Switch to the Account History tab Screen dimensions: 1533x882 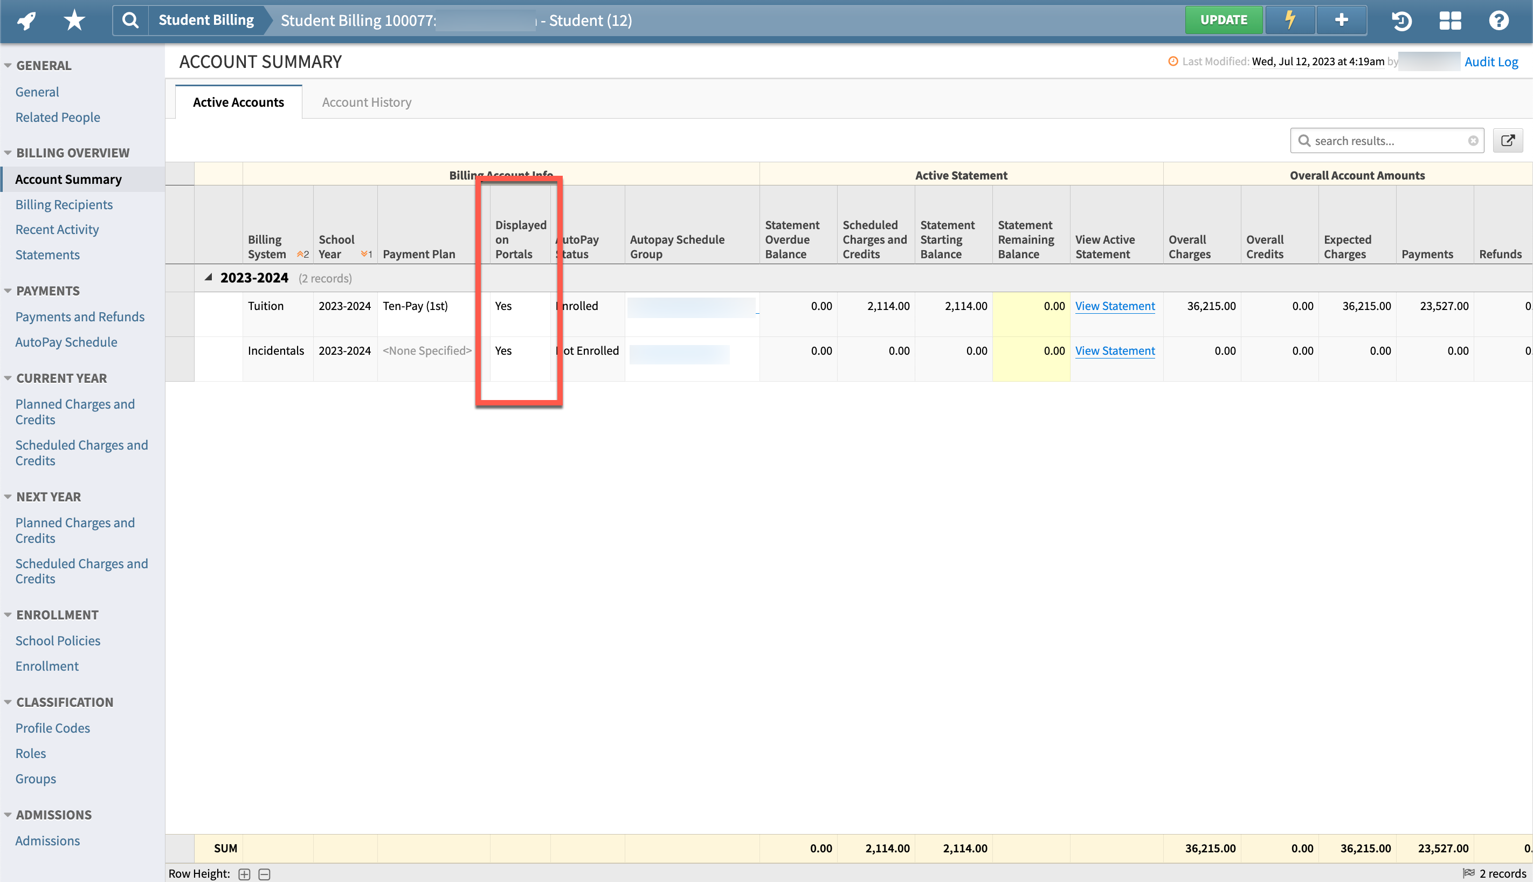coord(366,102)
